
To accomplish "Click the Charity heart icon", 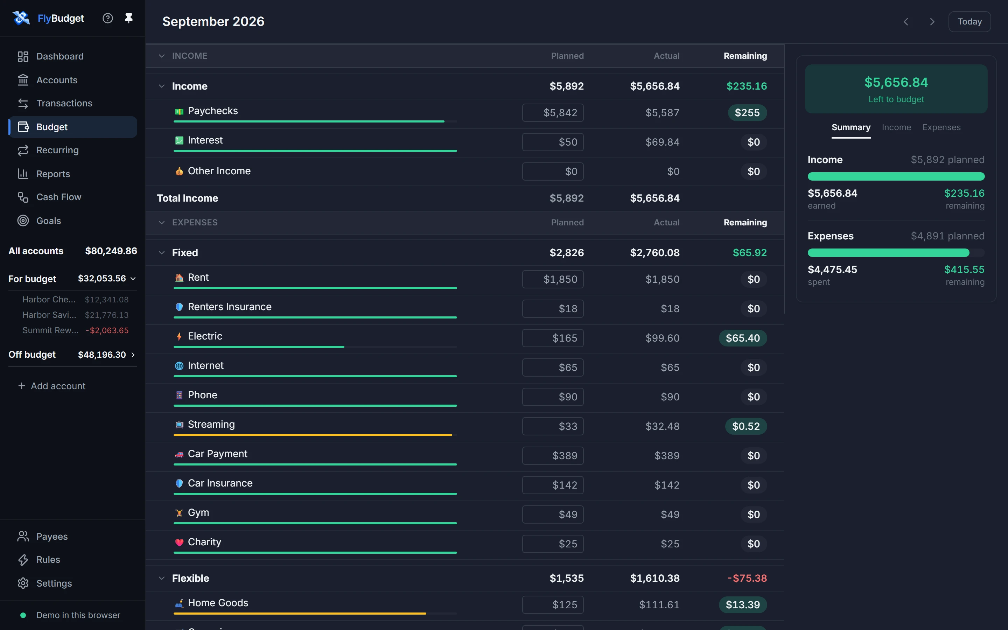I will pos(179,542).
